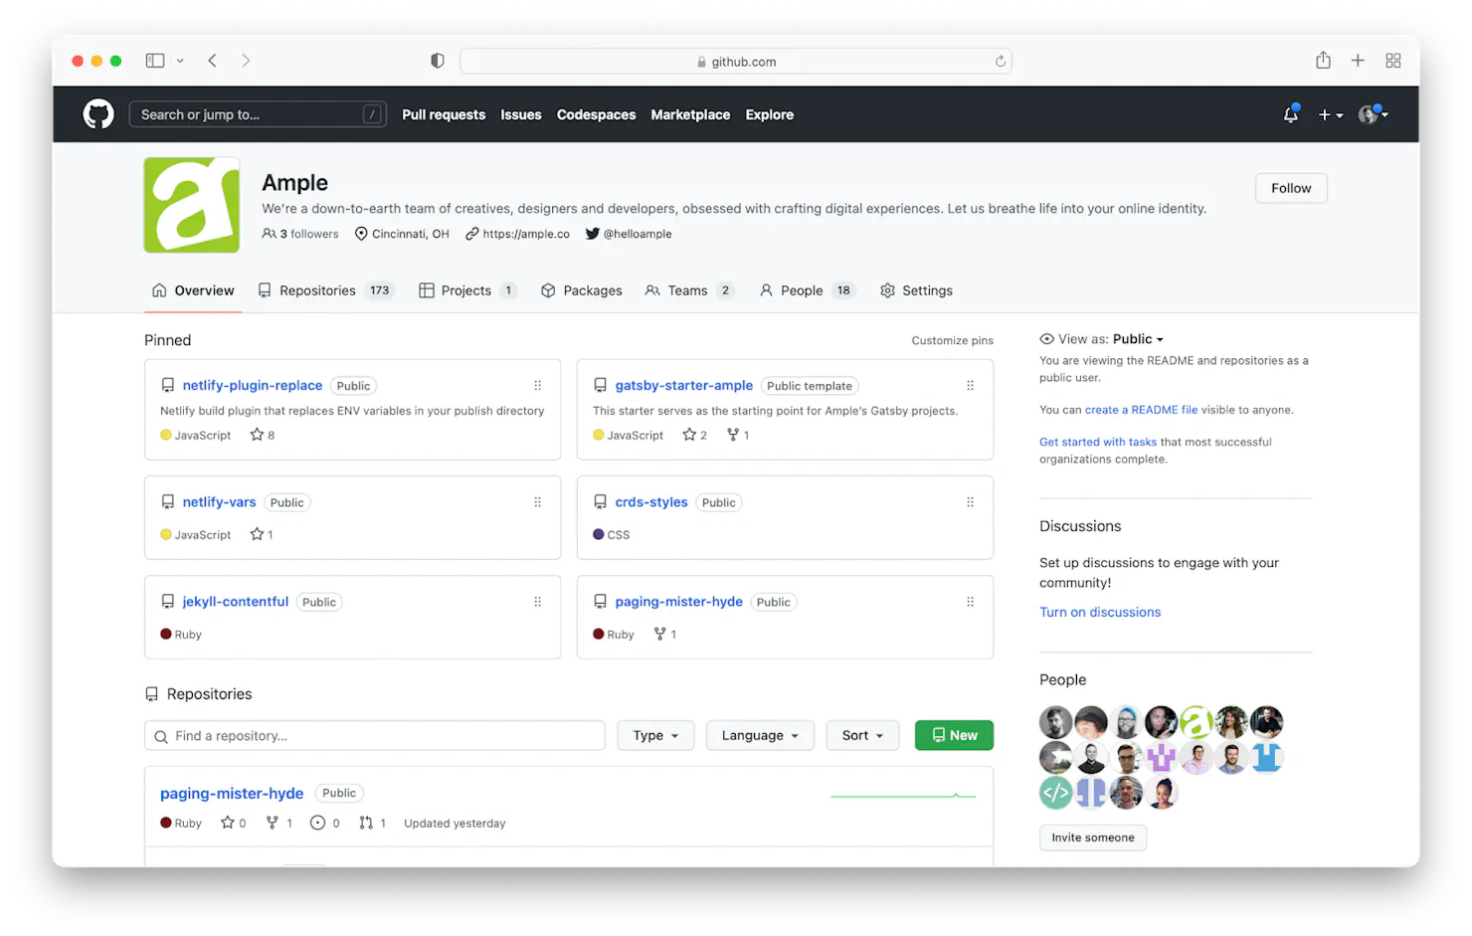
Task: Go back to previous page
Action: pos(213,61)
